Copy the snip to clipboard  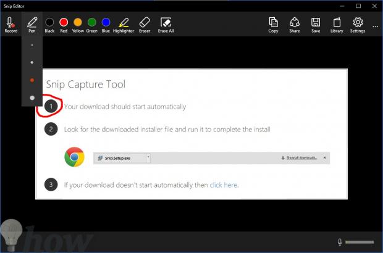click(x=273, y=23)
